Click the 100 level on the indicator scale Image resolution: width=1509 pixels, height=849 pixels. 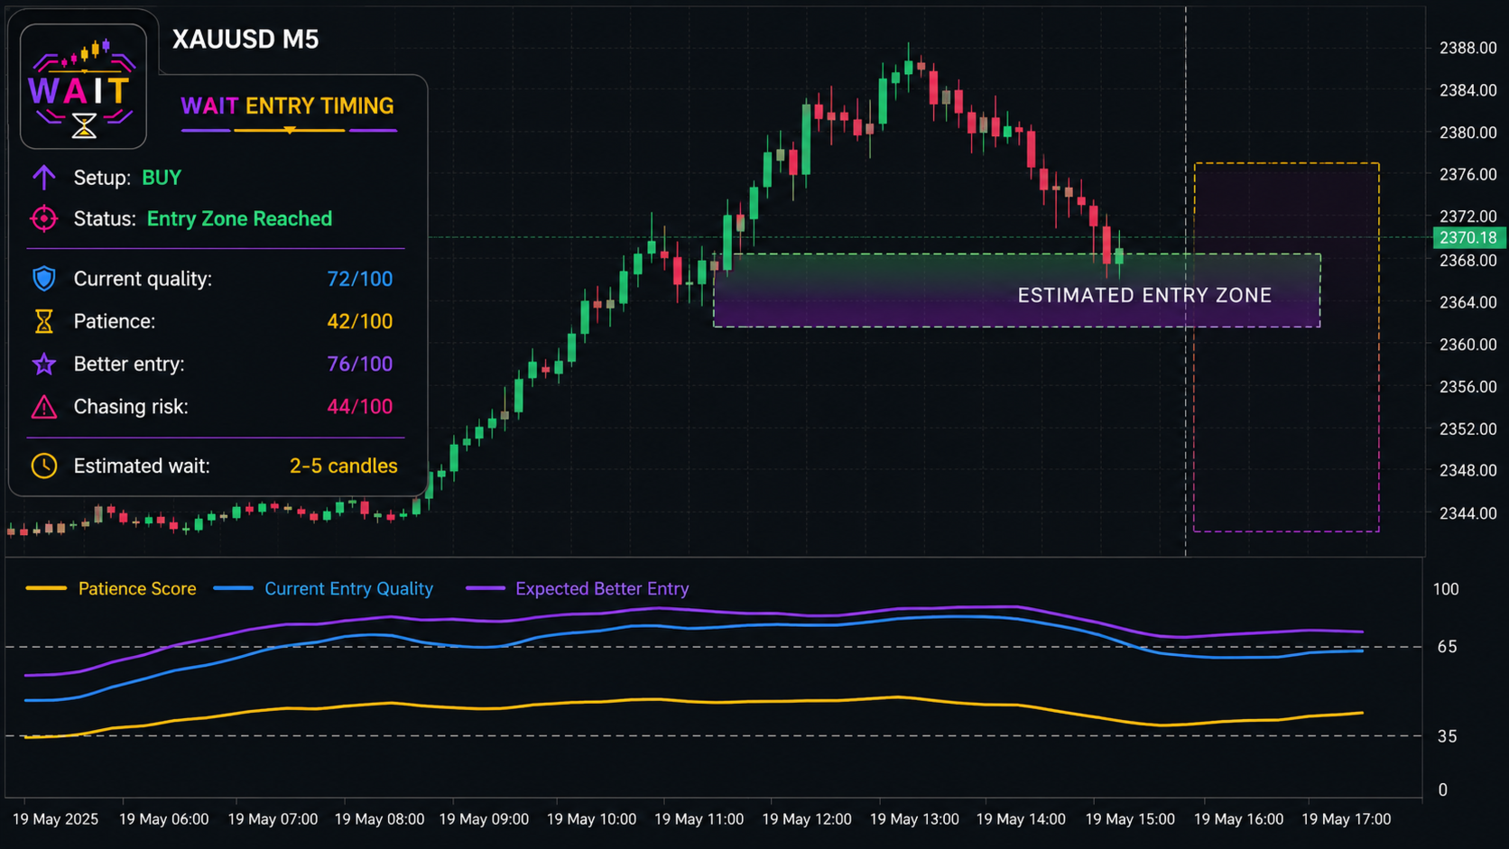(1446, 589)
